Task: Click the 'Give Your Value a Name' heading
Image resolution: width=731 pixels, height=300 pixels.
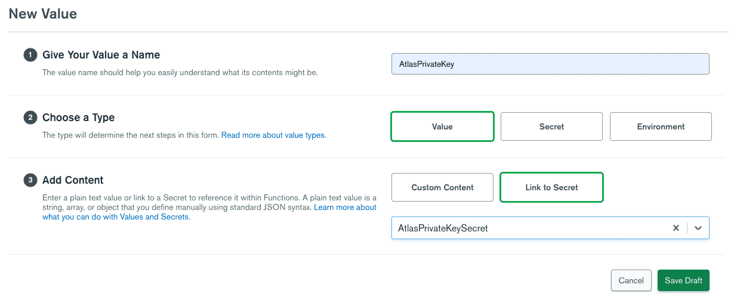Action: click(101, 55)
